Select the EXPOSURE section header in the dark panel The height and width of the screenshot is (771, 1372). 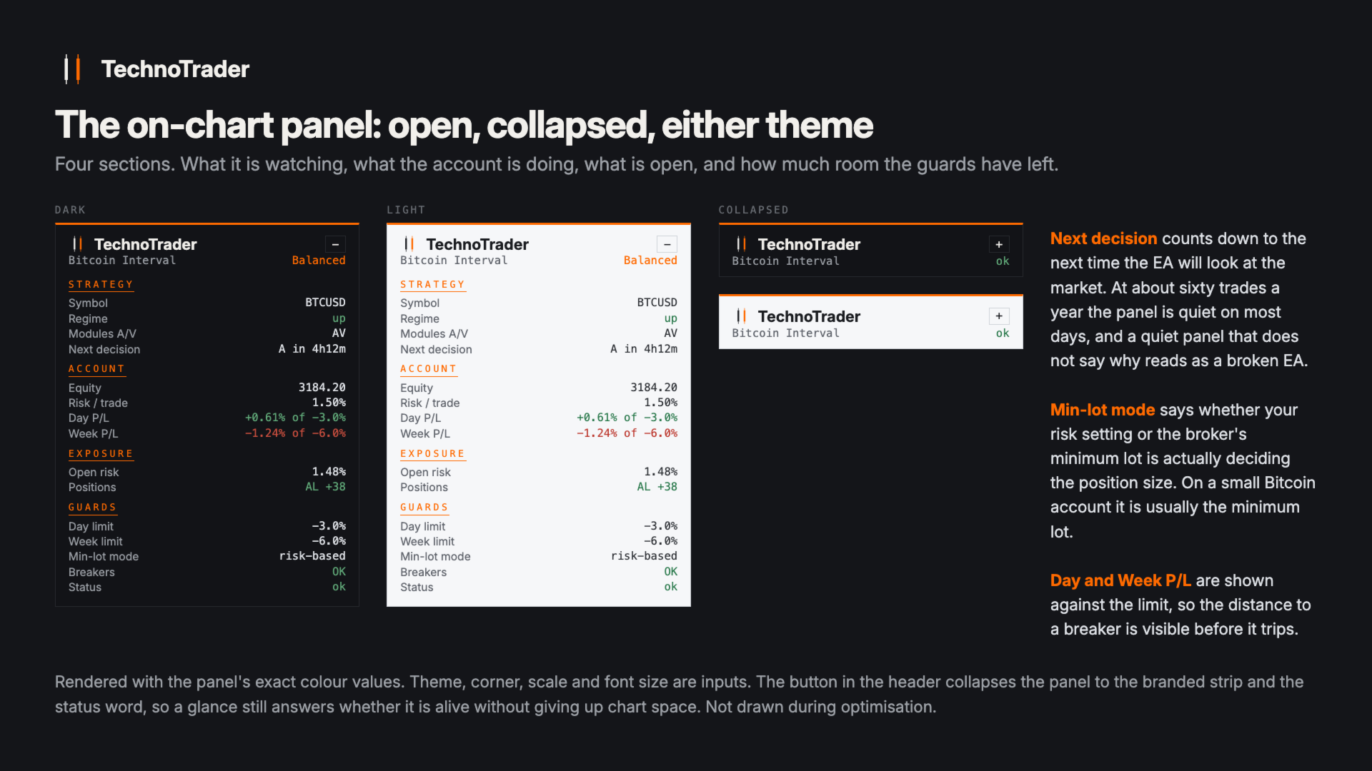pyautogui.click(x=101, y=454)
